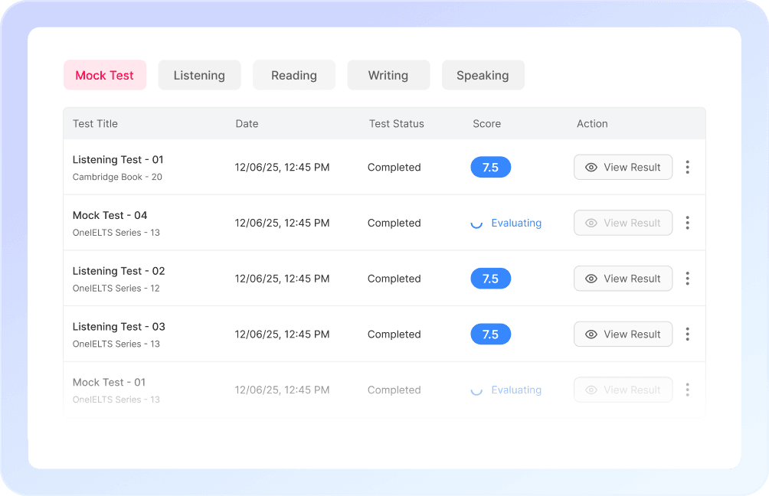Screen dimensions: 769x496
Task: Click the eye icon in Listening Test - 03 row
Action: click(591, 334)
